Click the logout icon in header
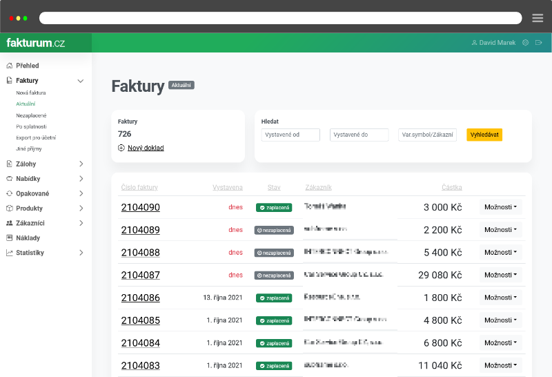 pos(539,43)
